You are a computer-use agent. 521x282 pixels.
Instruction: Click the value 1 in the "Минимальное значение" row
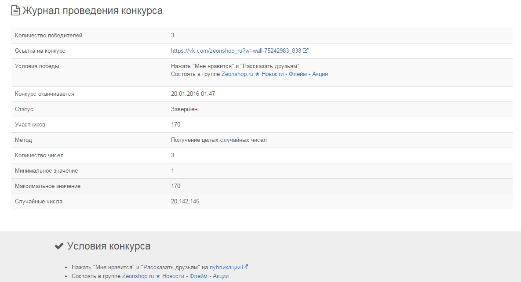[172, 170]
